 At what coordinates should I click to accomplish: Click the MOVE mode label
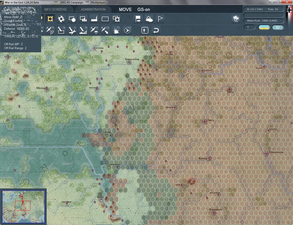click(x=125, y=9)
